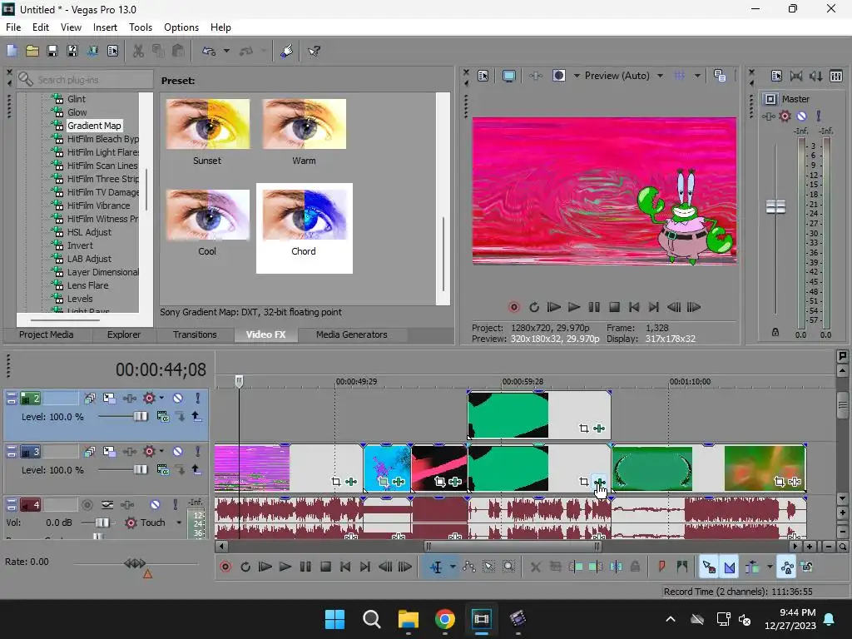Open Project Video Properties dropdown arrow

click(x=577, y=76)
